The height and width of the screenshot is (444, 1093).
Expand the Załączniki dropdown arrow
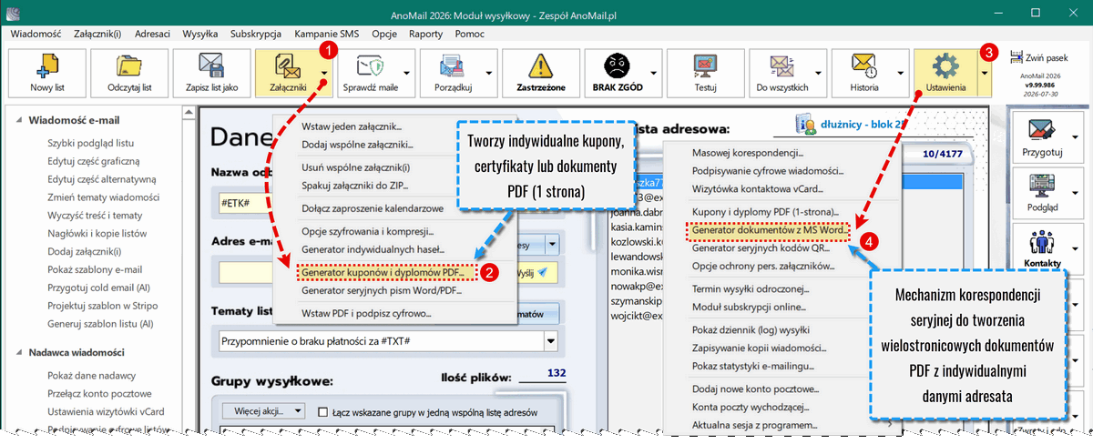(x=325, y=74)
